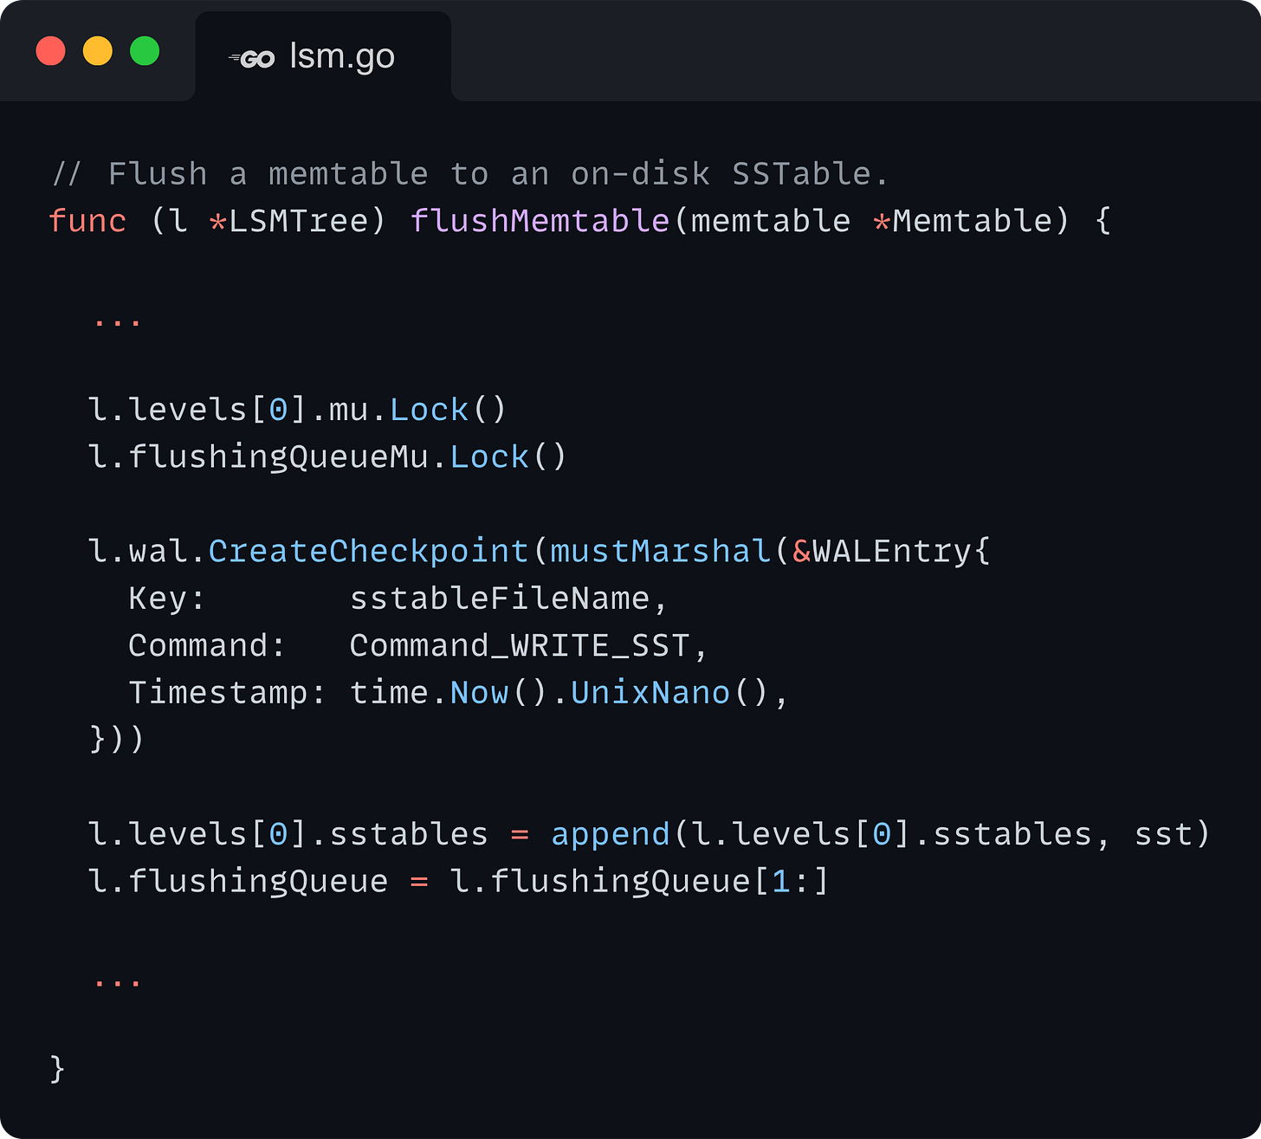Toggle the flushingQueueMu Lock line
The height and width of the screenshot is (1139, 1261).
tap(327, 455)
